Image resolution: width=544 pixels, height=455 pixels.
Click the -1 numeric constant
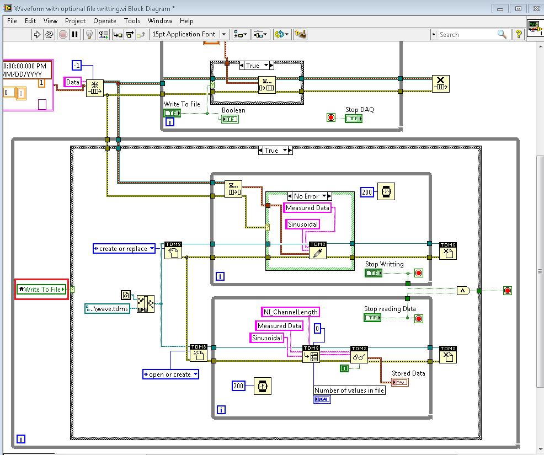[76, 65]
